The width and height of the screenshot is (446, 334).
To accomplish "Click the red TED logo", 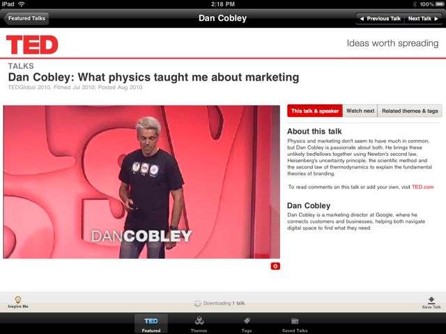I will (x=32, y=45).
